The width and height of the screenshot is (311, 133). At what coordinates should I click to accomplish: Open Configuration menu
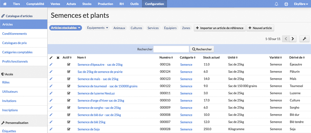tap(155, 4)
